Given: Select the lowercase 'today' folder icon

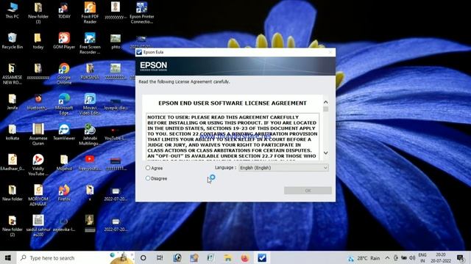Looking at the screenshot, I should (38, 41).
